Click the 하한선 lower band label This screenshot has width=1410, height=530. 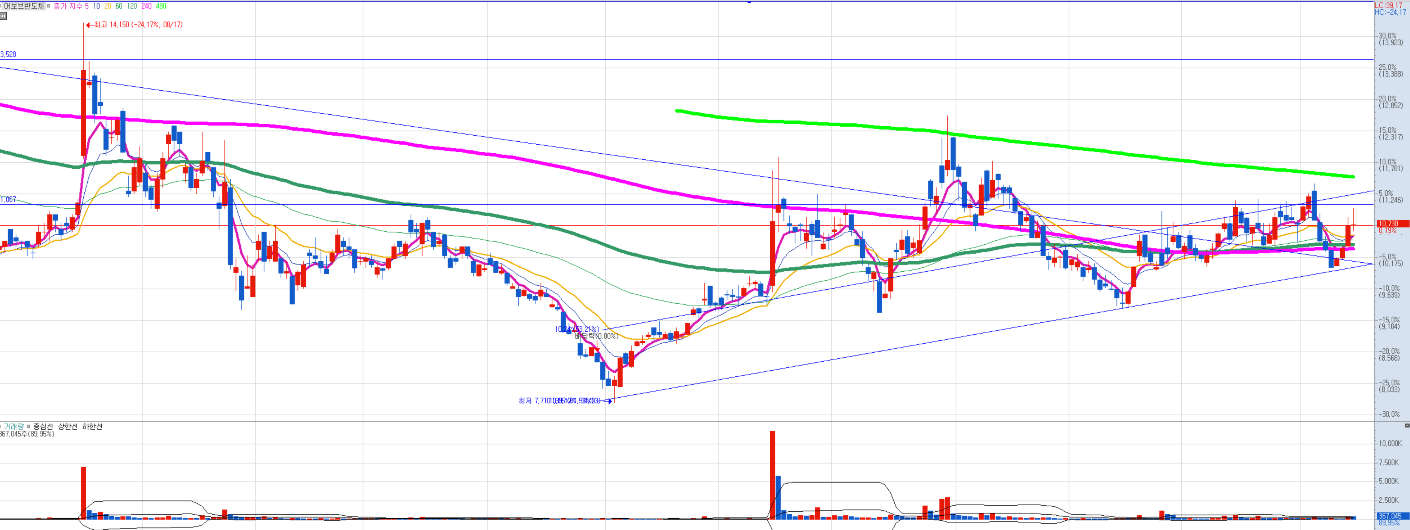tap(92, 427)
